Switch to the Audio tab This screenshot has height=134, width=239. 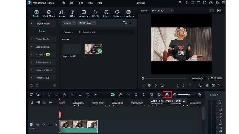[61, 14]
